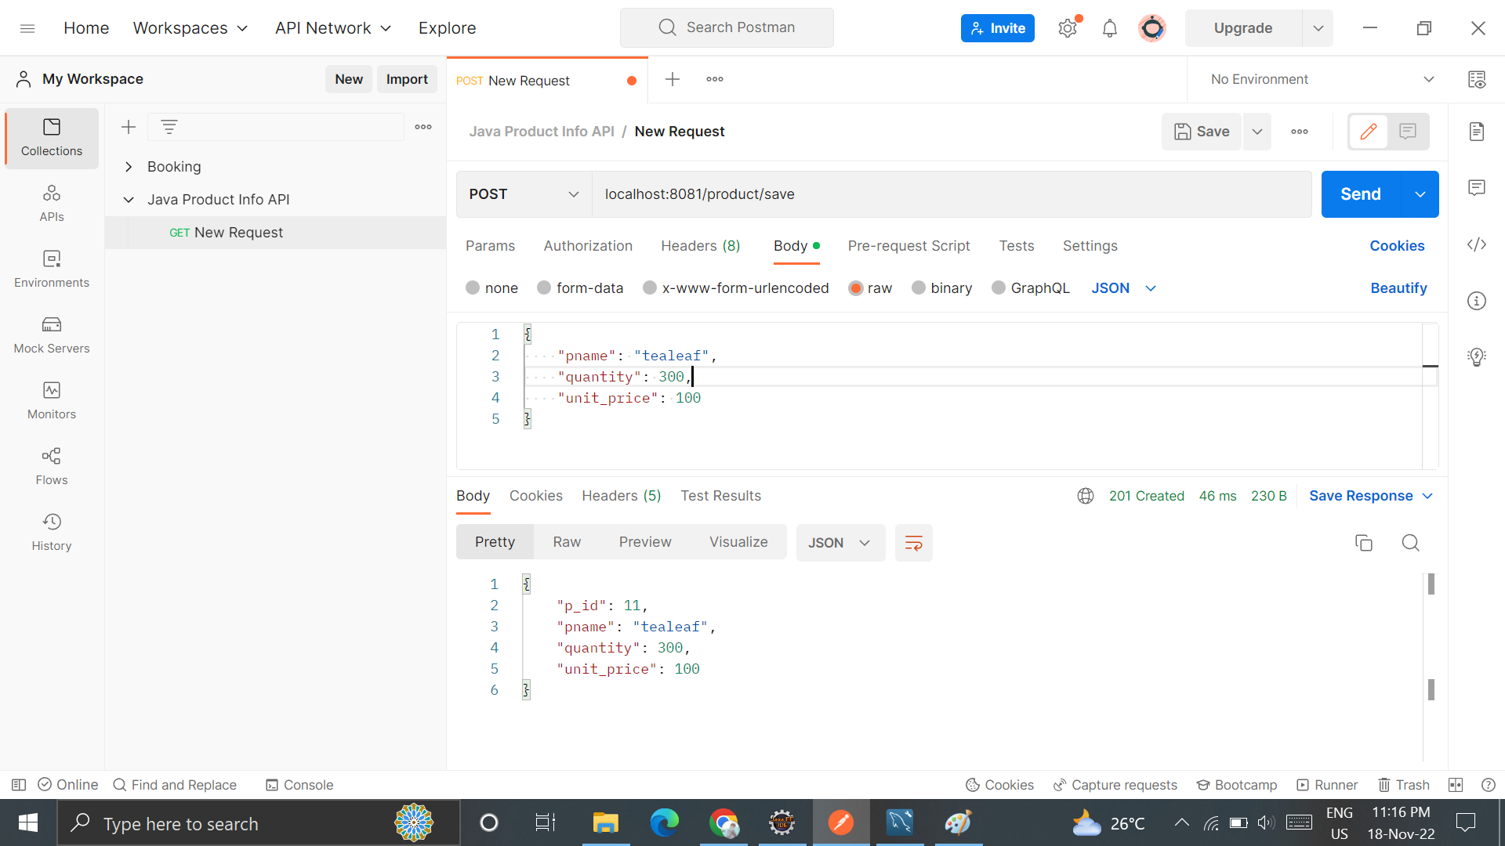Click the Send button
1505x846 pixels.
1359,193
